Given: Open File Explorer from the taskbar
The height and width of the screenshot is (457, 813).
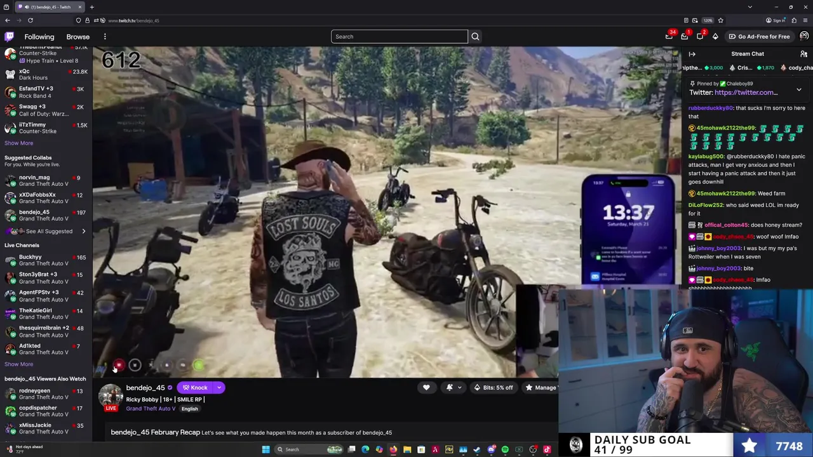Looking at the screenshot, I should point(407,449).
